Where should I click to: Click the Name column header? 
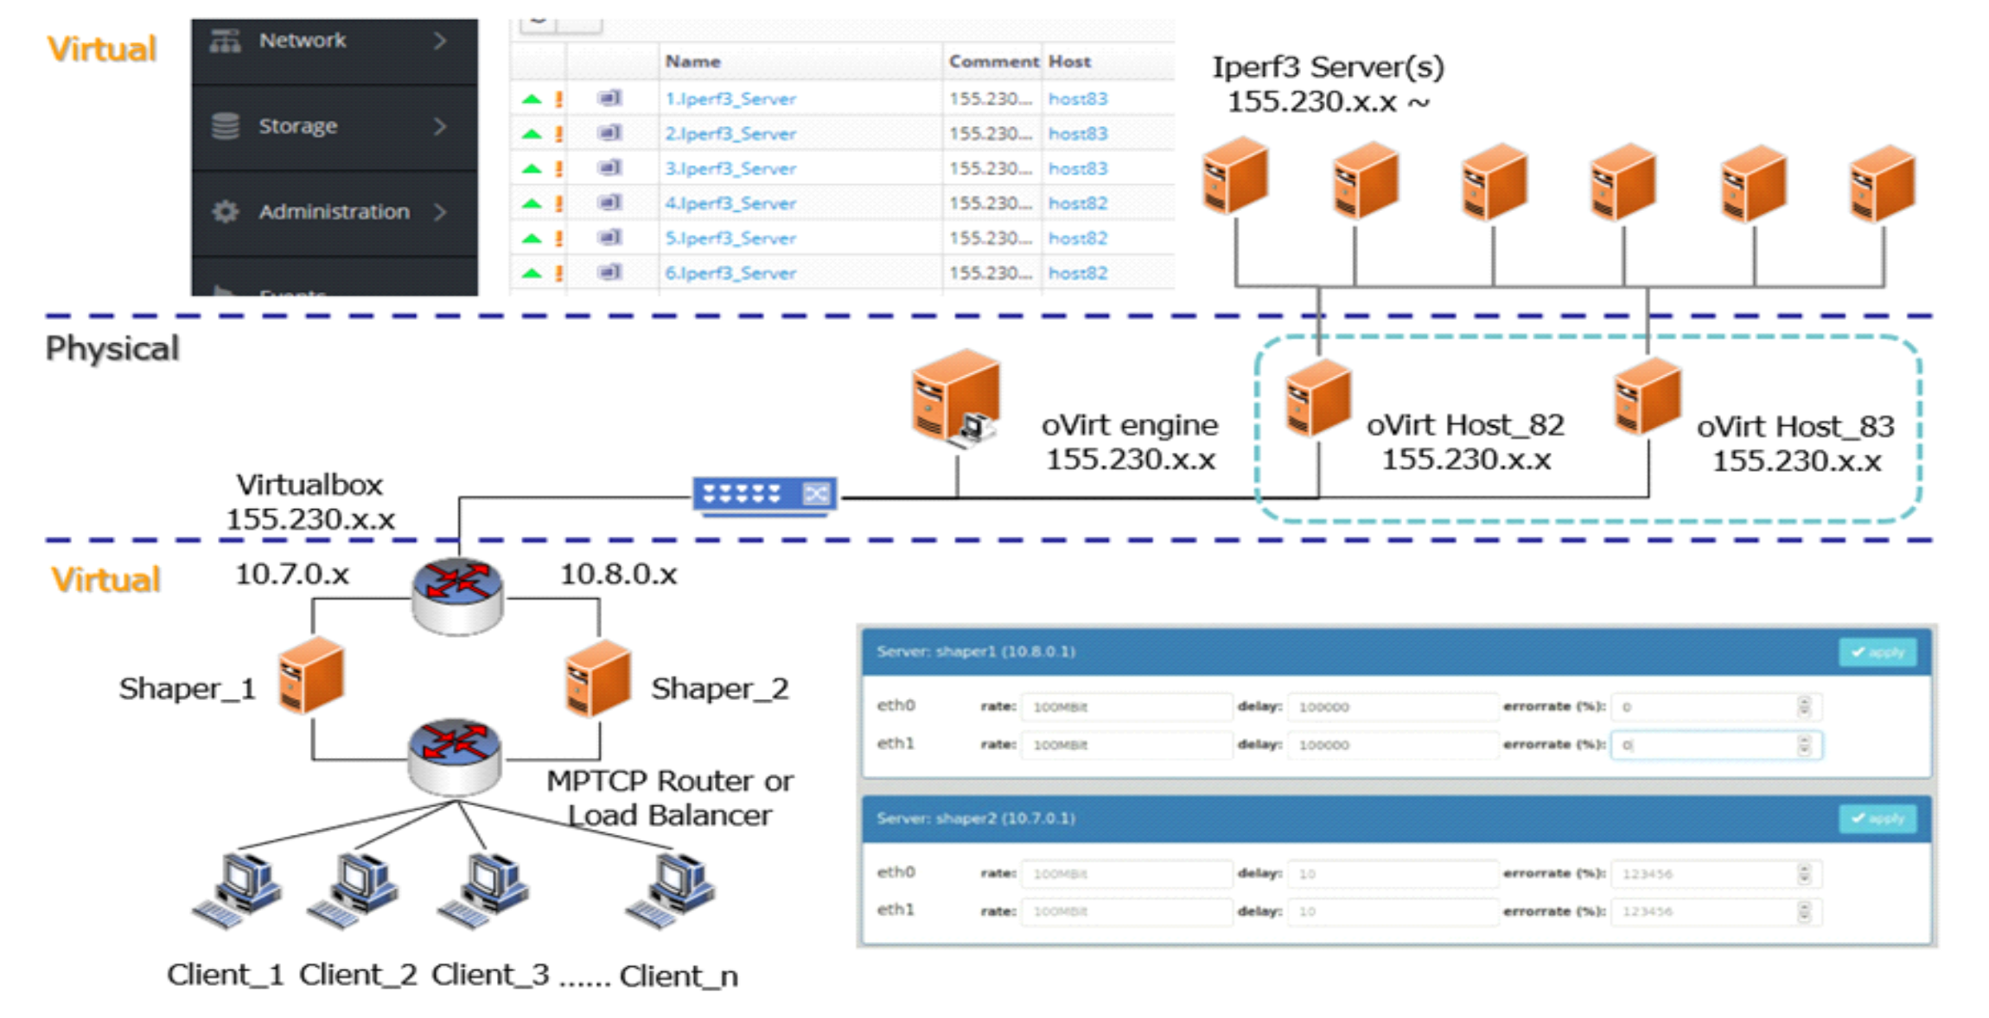[692, 61]
